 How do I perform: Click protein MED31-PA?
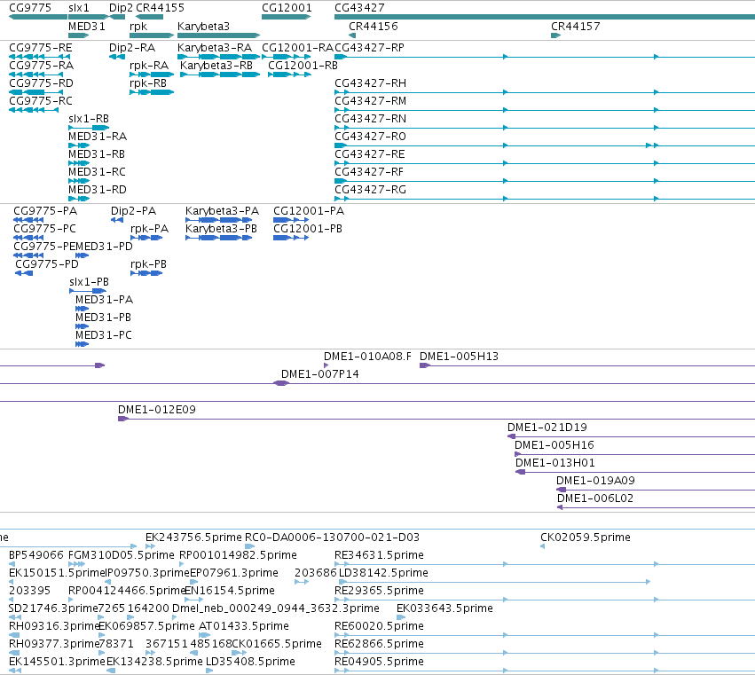click(x=105, y=300)
